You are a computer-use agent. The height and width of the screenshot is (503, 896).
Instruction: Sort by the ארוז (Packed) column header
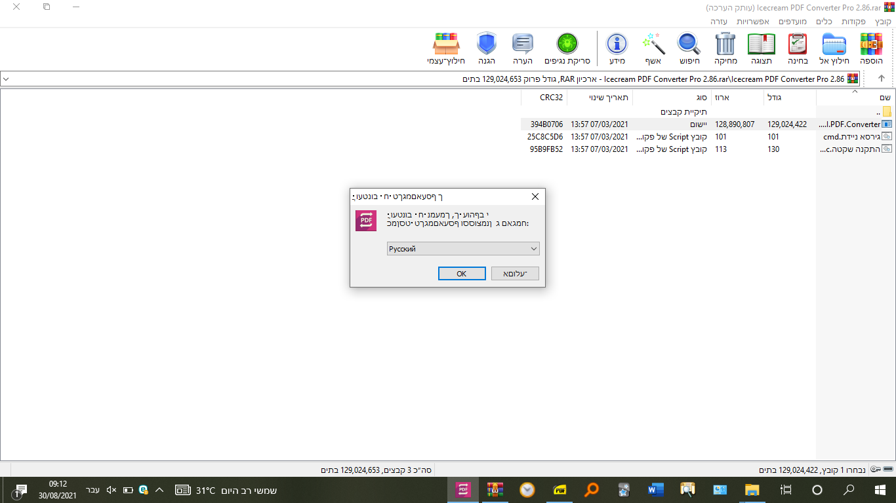[737, 98]
